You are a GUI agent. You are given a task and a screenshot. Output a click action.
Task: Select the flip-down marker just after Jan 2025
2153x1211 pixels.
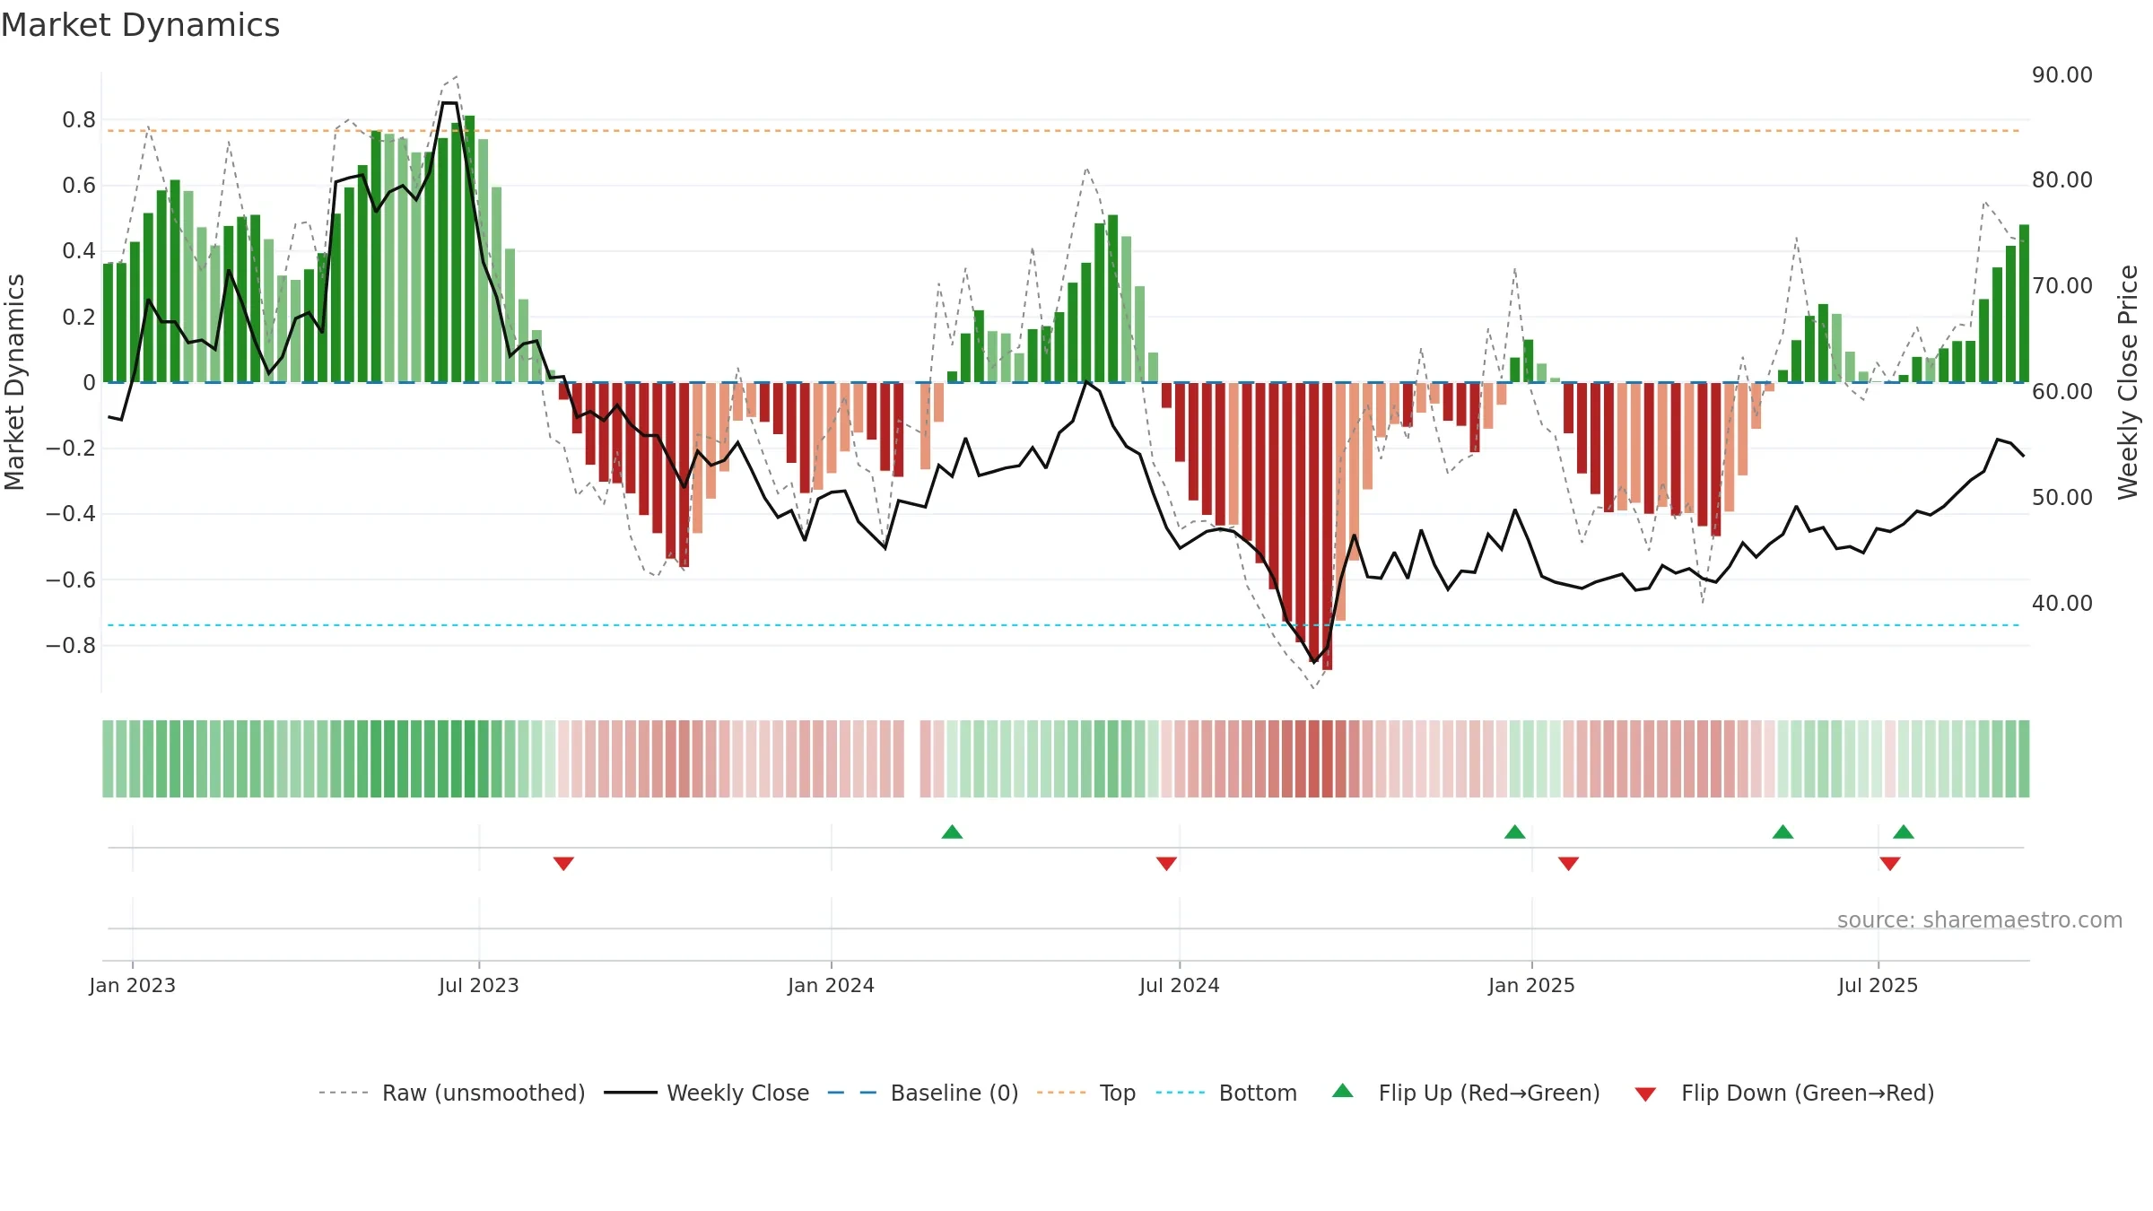(x=1568, y=863)
